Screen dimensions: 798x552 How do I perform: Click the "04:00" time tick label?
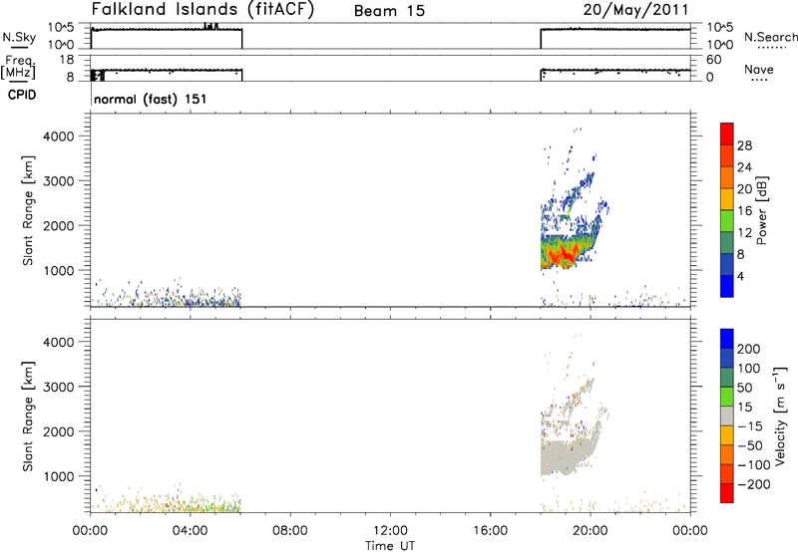(190, 531)
